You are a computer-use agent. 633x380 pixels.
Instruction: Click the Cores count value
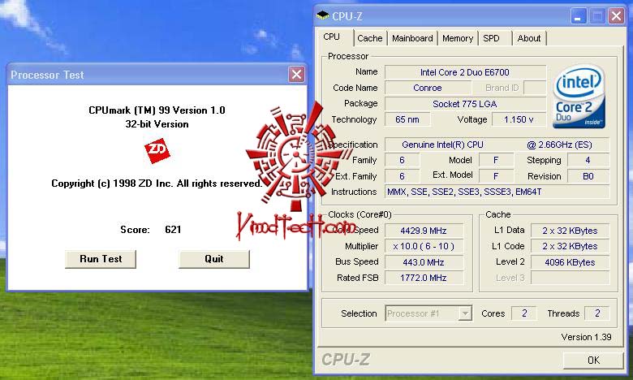click(524, 313)
